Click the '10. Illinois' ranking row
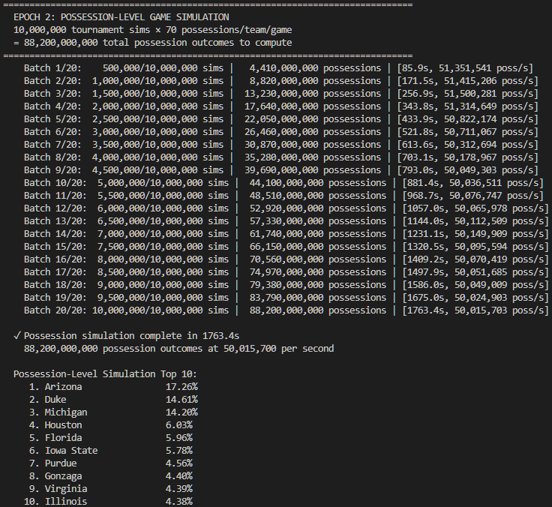This screenshot has height=507, width=552. tap(108, 501)
